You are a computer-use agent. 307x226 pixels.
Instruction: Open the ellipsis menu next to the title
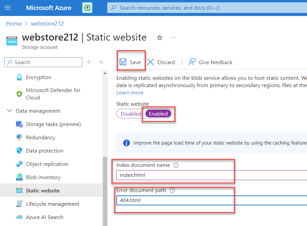click(x=173, y=38)
